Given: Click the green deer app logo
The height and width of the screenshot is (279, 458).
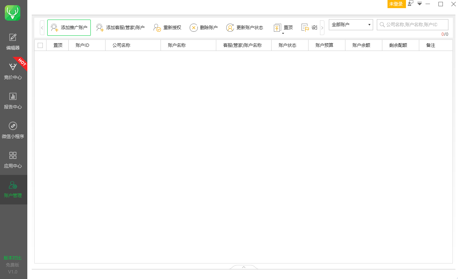Looking at the screenshot, I should [x=13, y=13].
